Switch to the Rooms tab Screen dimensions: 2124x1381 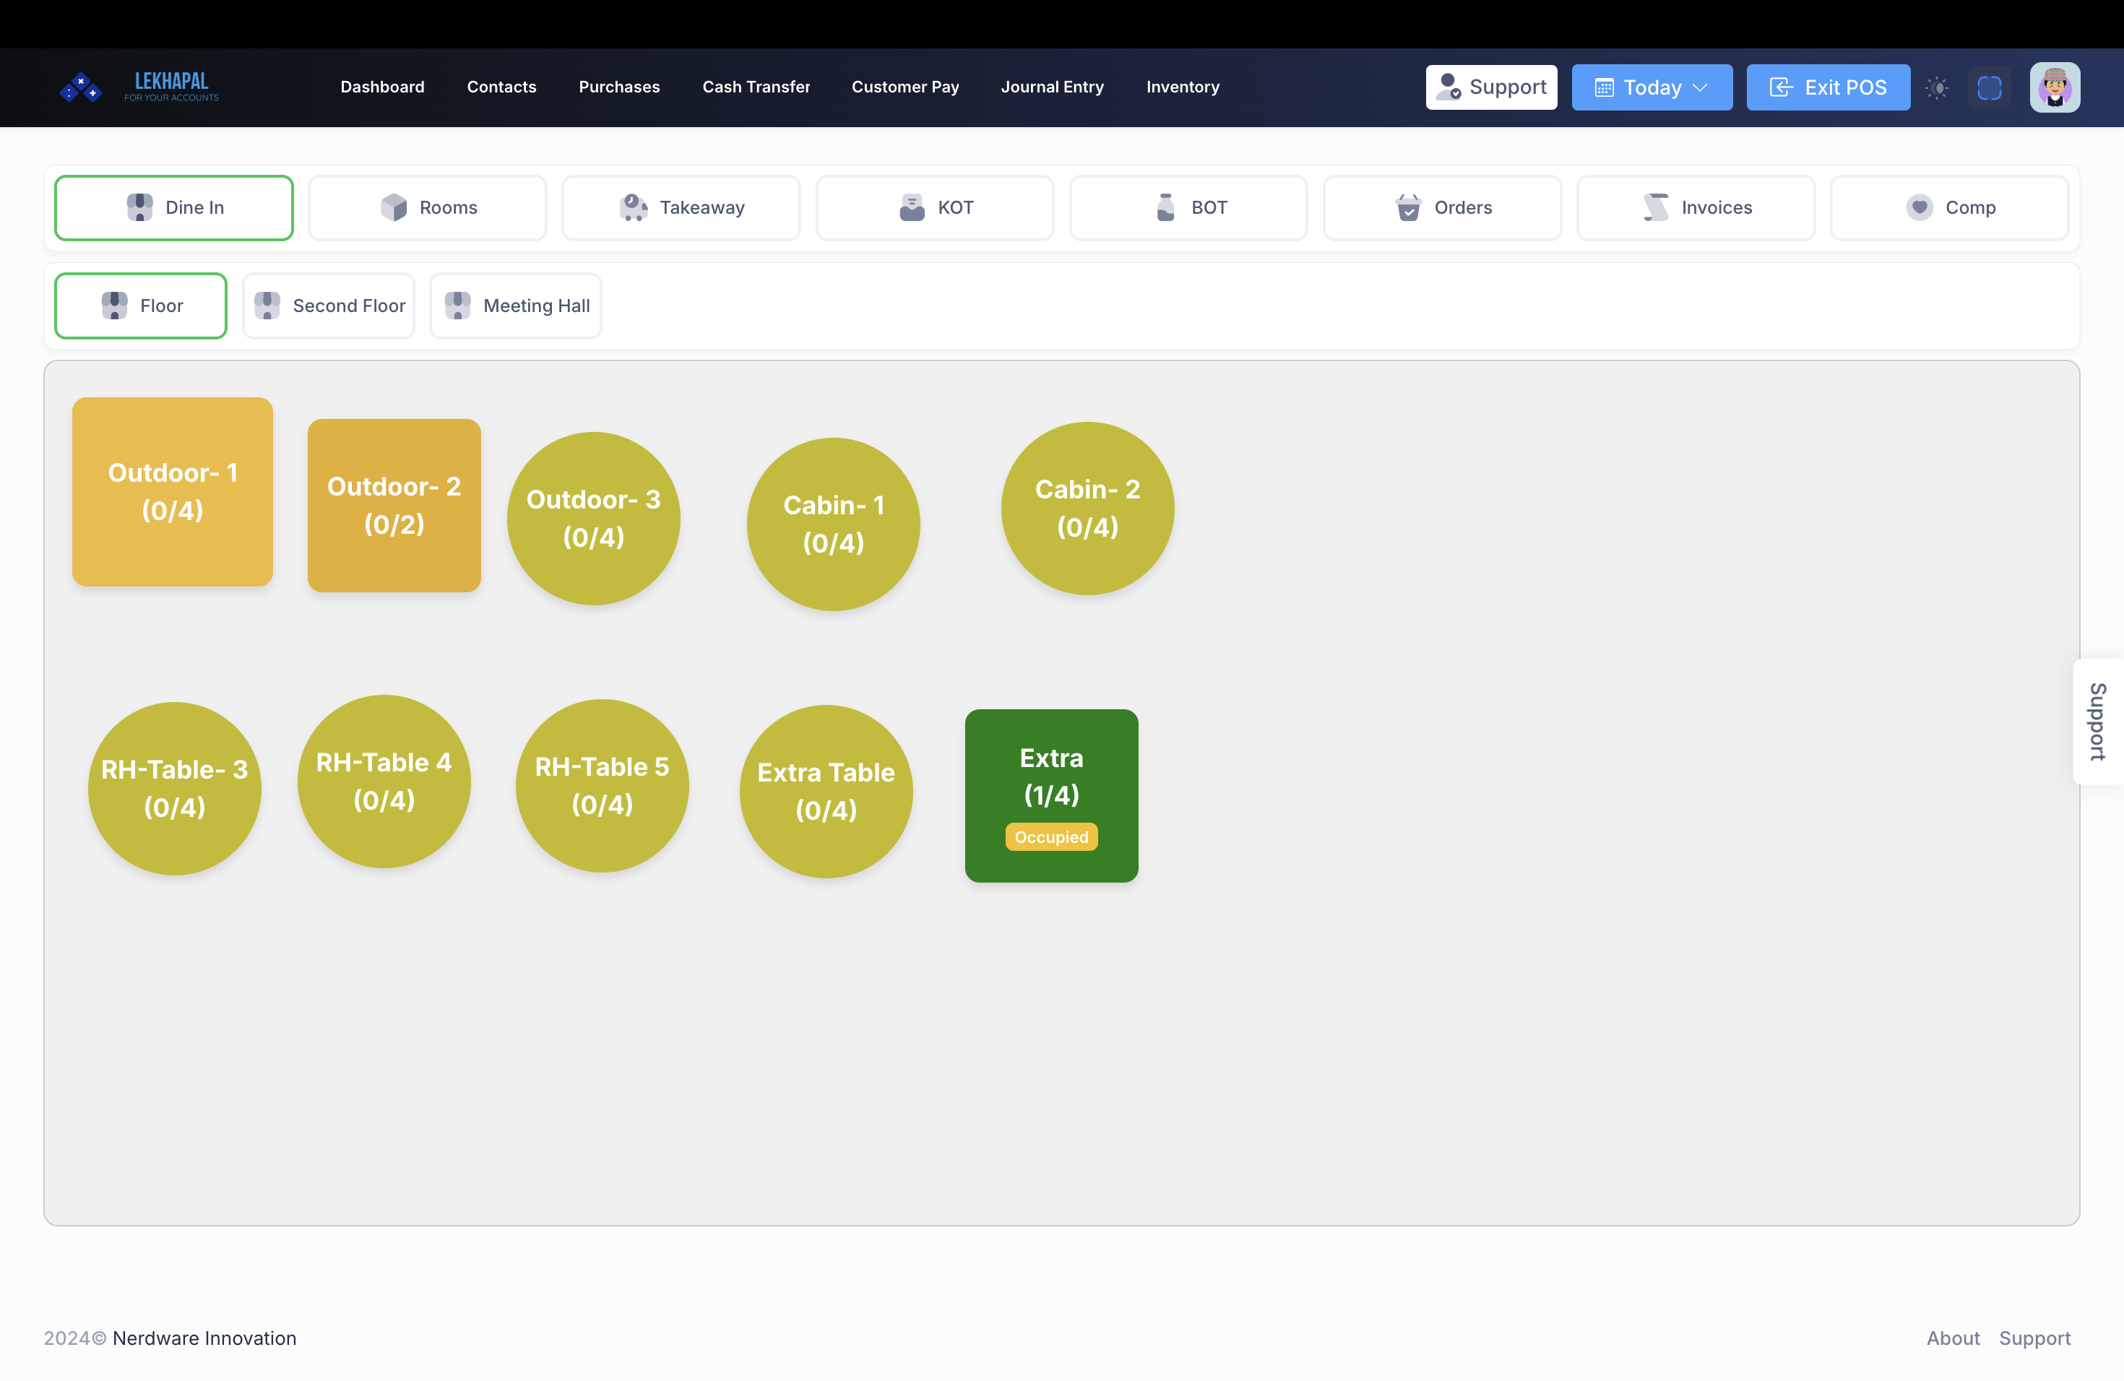(x=428, y=208)
